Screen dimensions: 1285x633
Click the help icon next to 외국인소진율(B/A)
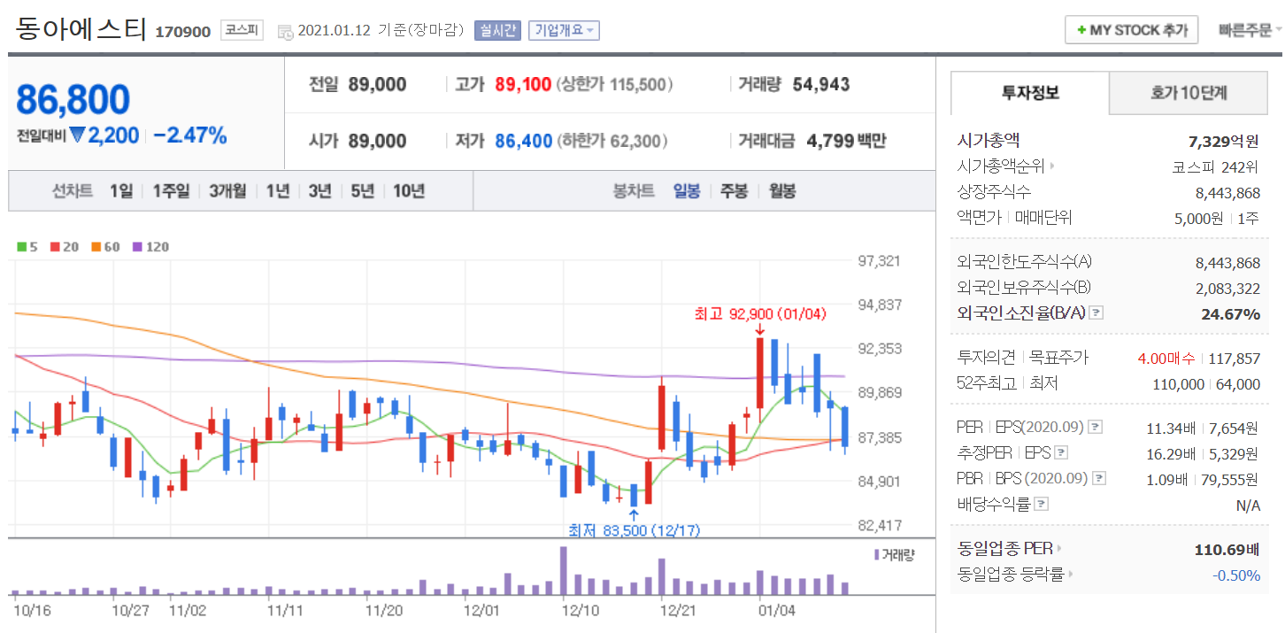(1096, 313)
